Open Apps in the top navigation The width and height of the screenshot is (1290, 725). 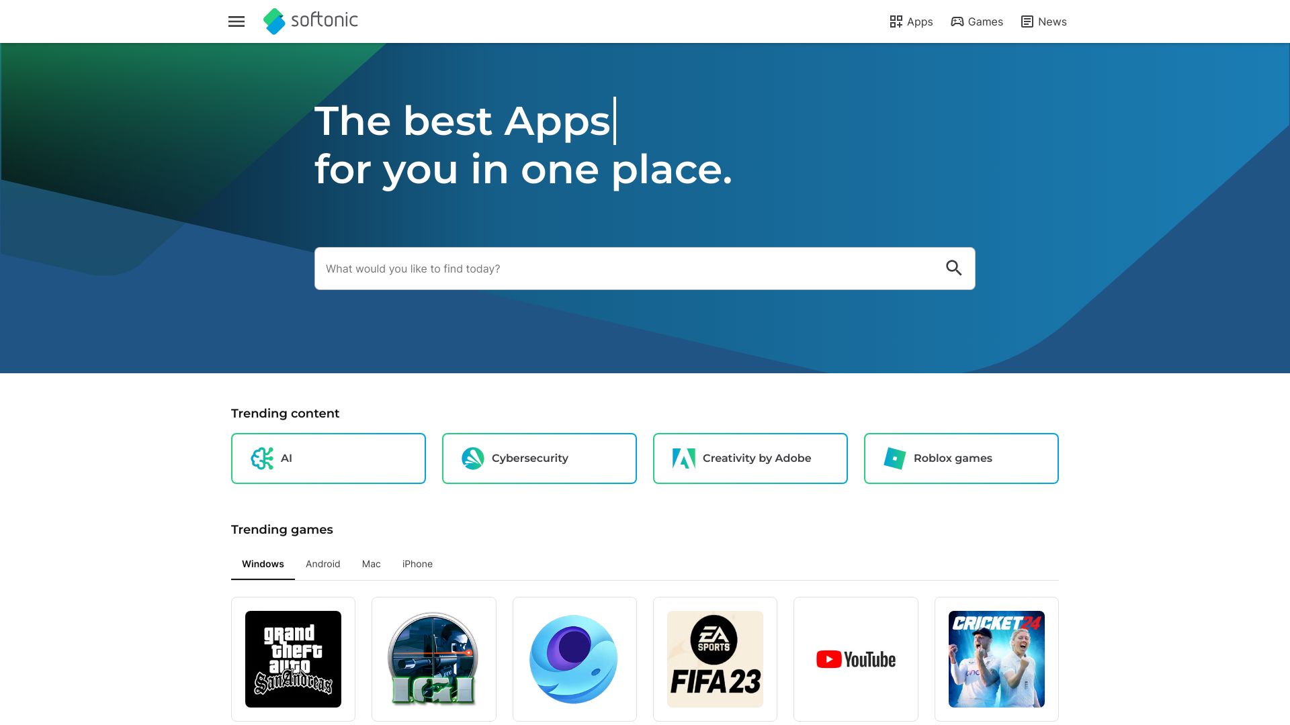point(911,21)
